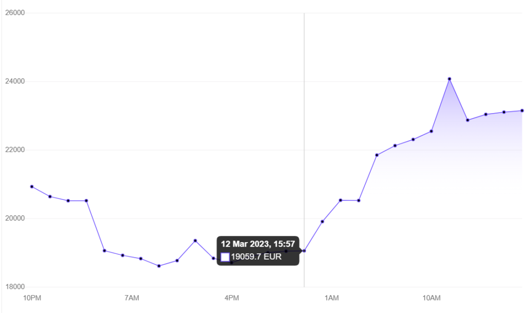The image size is (526, 313).
Task: Click the 10PM x-axis tick label
Action: tap(32, 298)
